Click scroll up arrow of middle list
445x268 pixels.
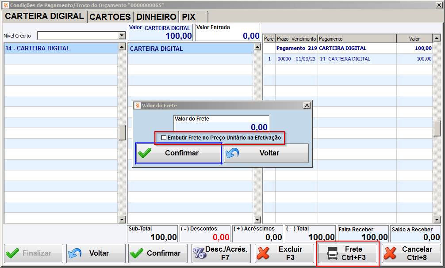tap(257, 47)
